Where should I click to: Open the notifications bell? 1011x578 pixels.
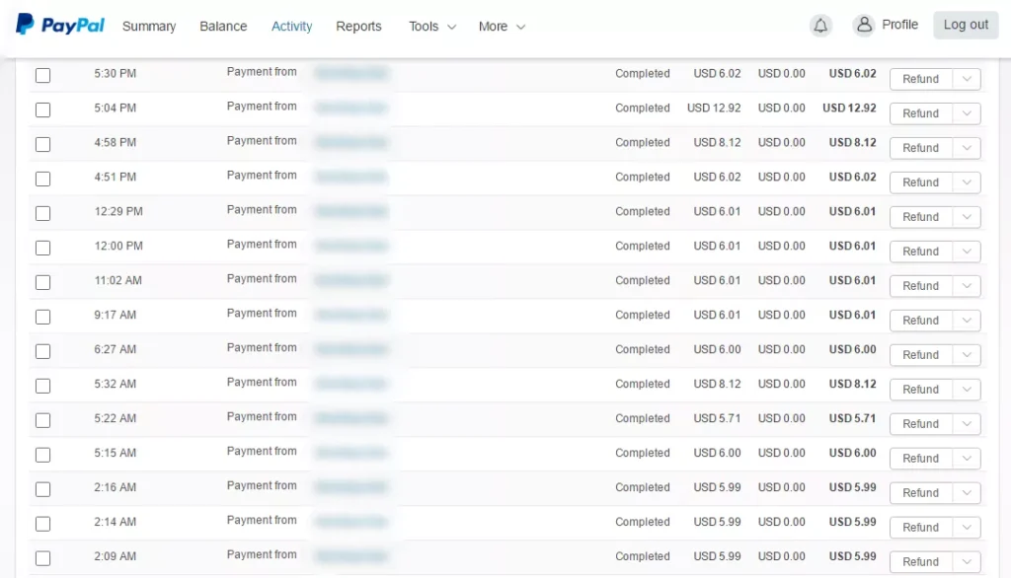coord(820,26)
